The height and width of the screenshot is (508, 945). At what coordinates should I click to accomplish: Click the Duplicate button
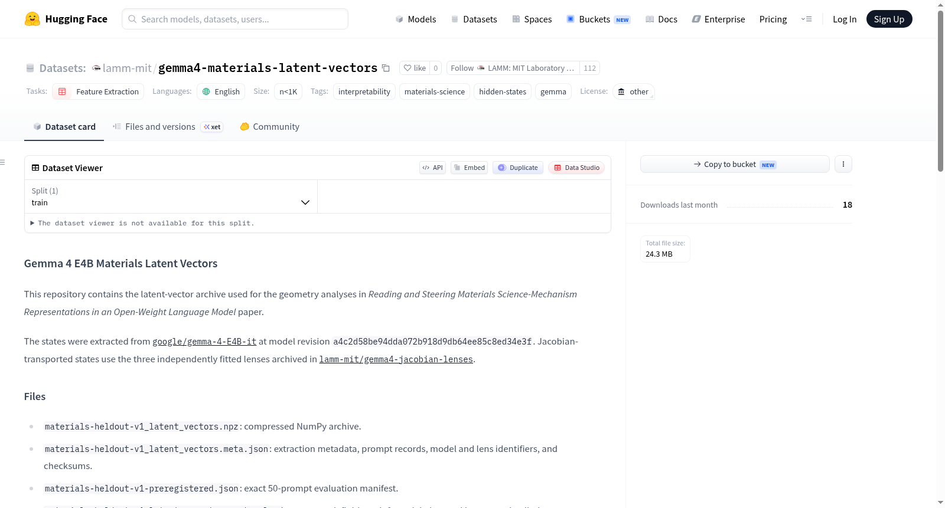point(518,168)
